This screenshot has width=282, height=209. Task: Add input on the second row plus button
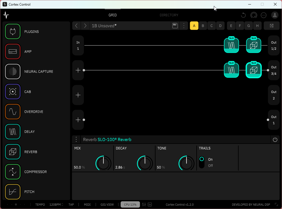pos(78,70)
